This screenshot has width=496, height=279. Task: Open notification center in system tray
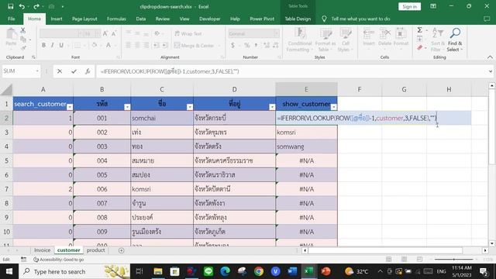coord(484,271)
